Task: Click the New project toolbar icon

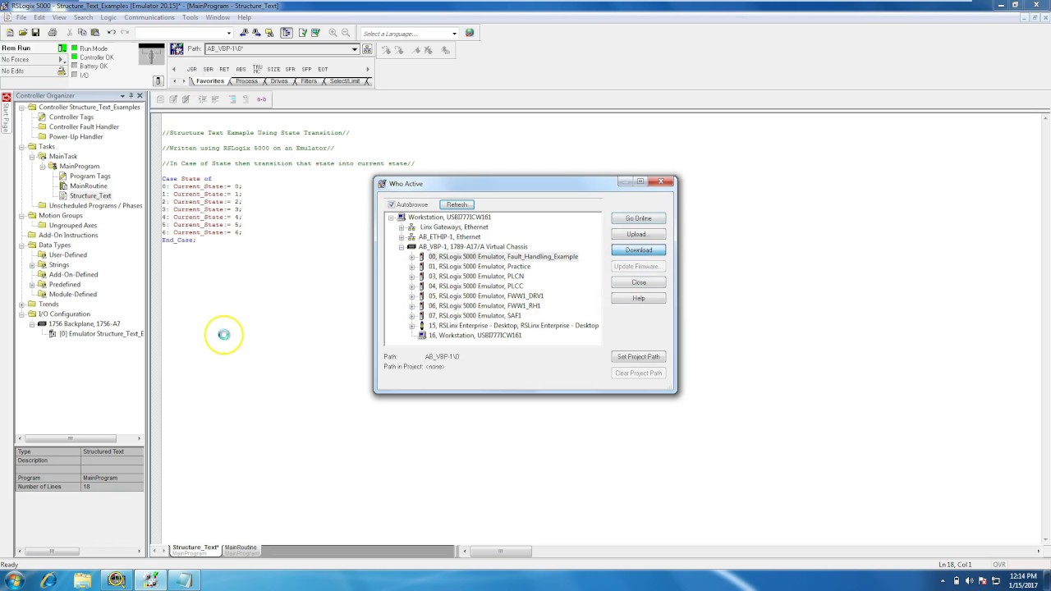Action: point(10,33)
